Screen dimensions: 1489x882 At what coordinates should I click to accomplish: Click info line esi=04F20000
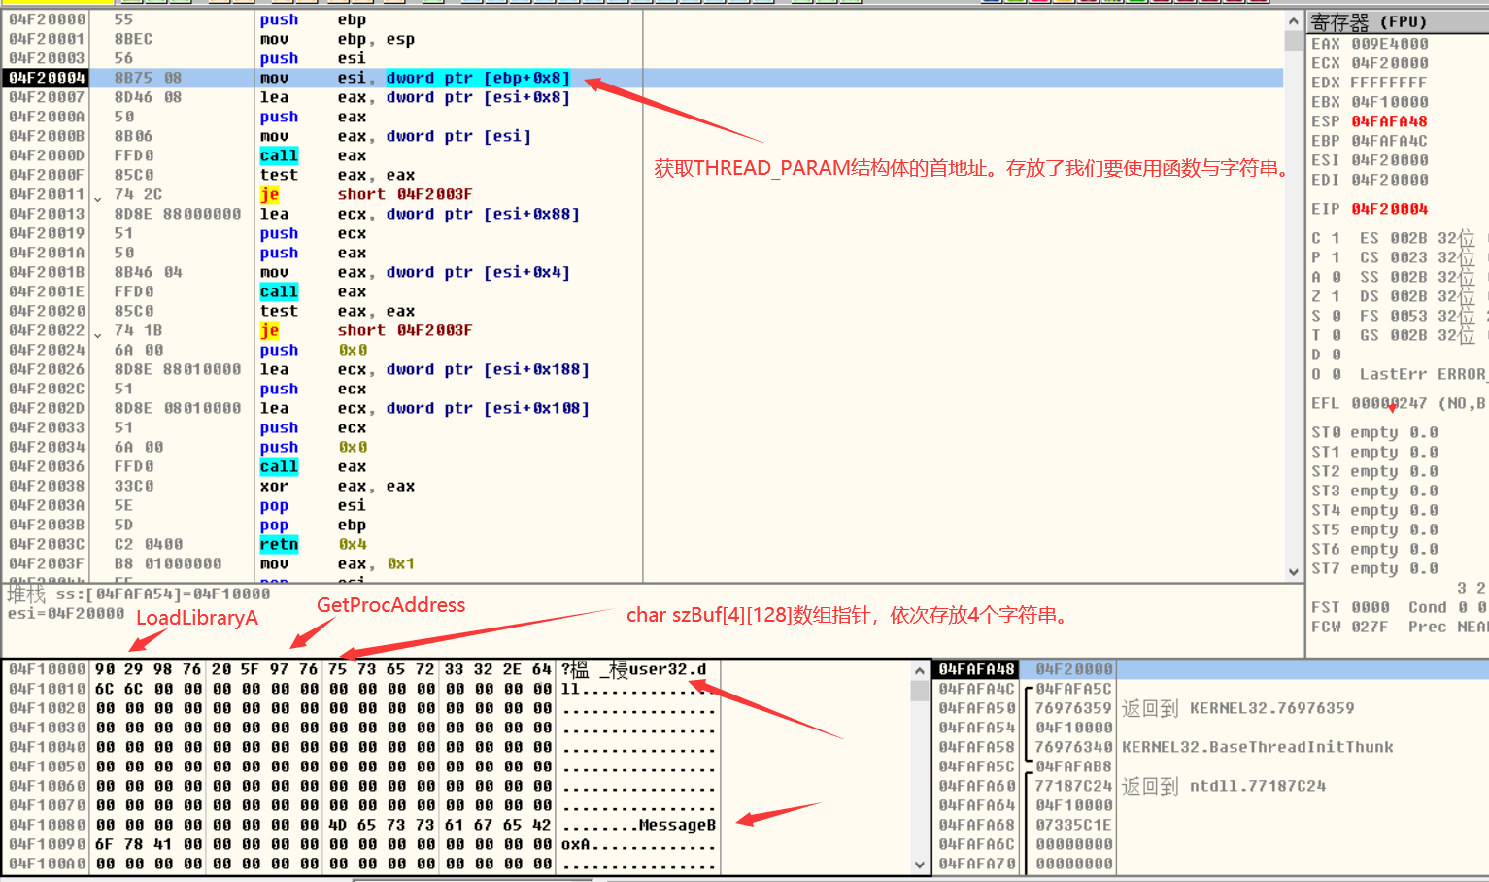point(66,613)
